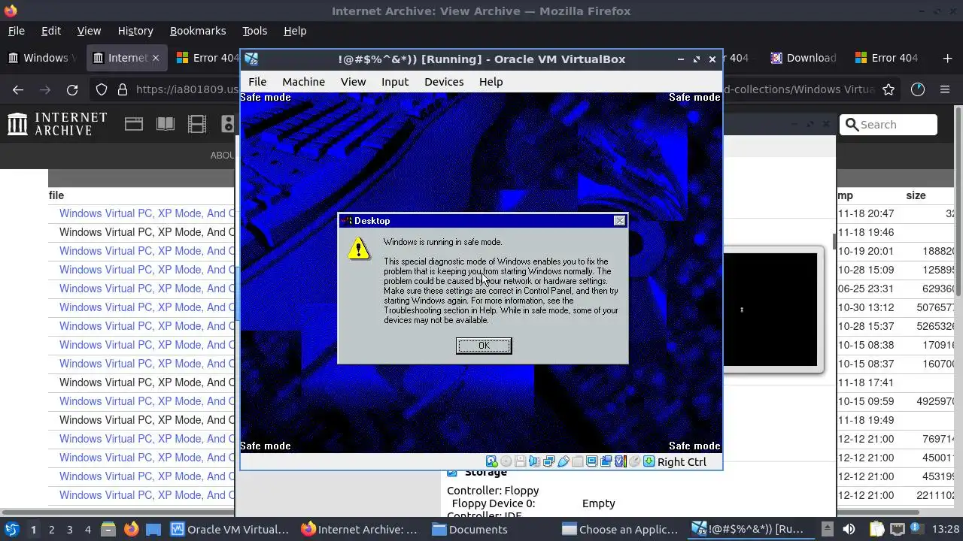963x541 pixels.
Task: Click Firefox page vertical scrollbar
Action: [x=958, y=308]
